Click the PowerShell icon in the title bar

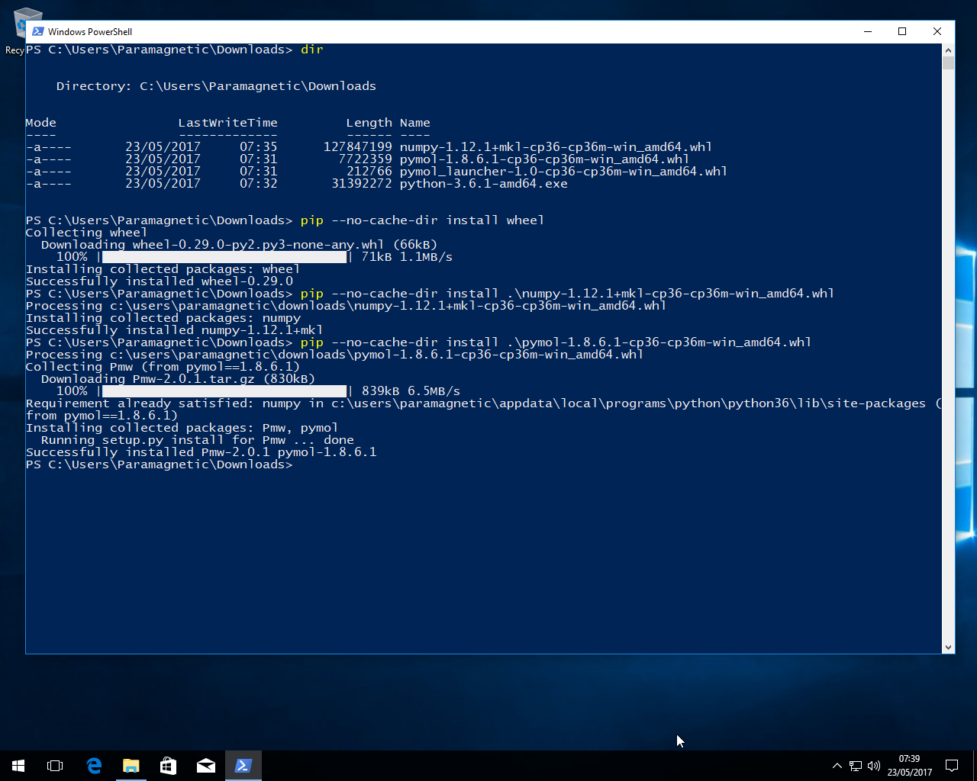37,31
